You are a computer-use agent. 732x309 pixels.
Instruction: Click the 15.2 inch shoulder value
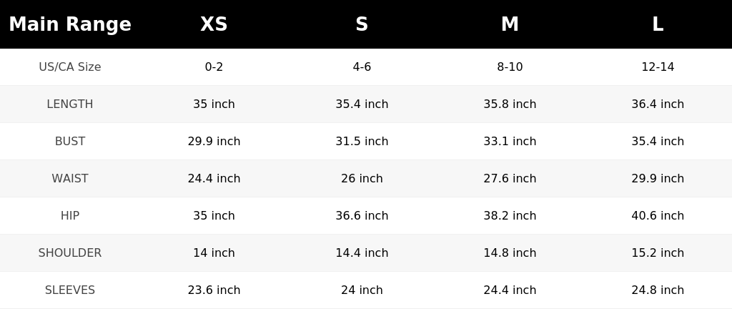658,253
